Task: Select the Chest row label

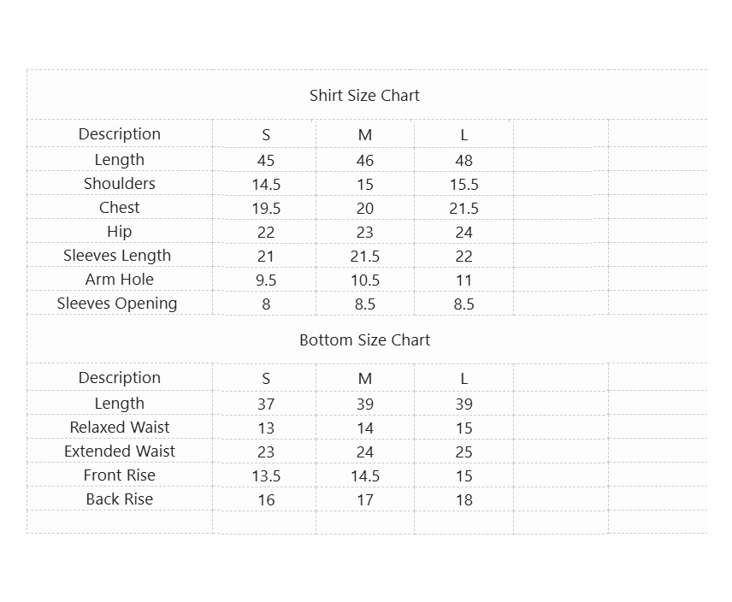Action: coord(120,208)
